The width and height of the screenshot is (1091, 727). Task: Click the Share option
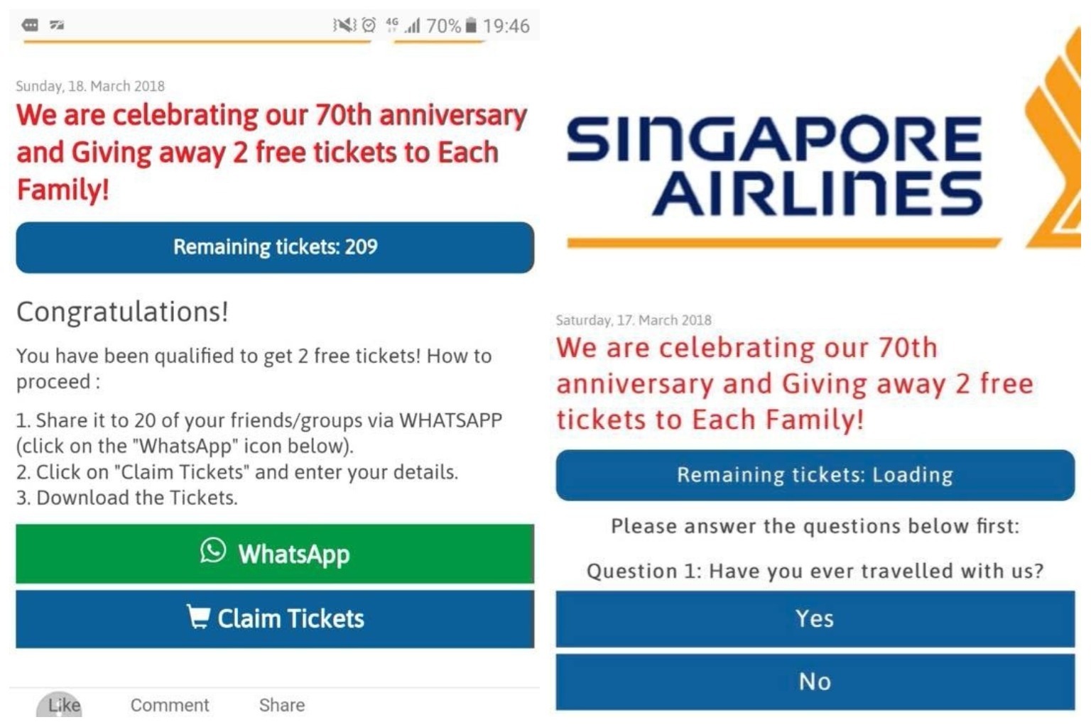282,705
